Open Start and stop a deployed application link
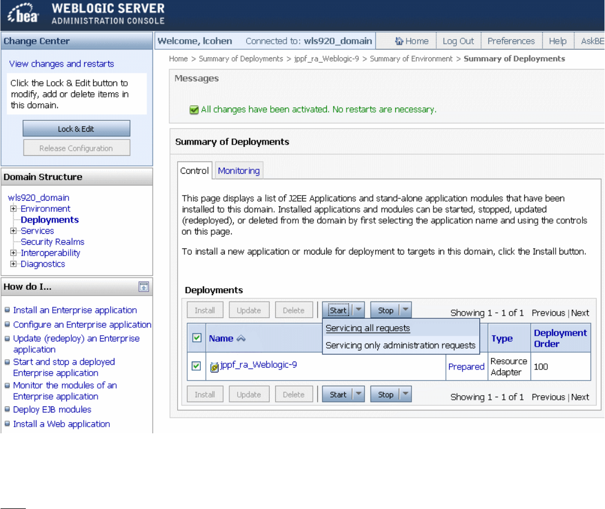The width and height of the screenshot is (605, 509). pyautogui.click(x=64, y=368)
